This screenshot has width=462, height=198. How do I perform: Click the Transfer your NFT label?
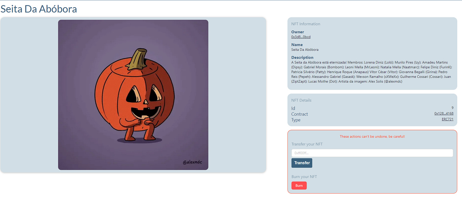click(307, 144)
